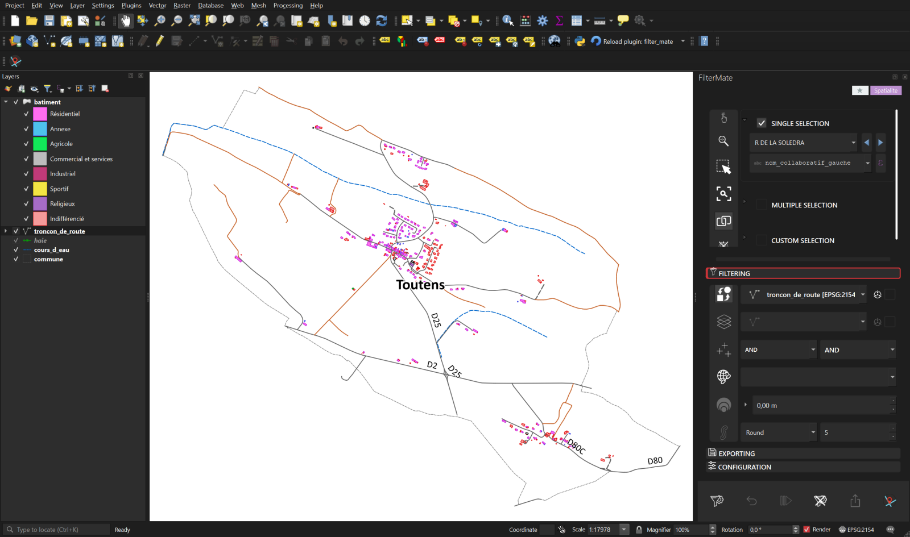Open the Layer menu

pyautogui.click(x=77, y=6)
